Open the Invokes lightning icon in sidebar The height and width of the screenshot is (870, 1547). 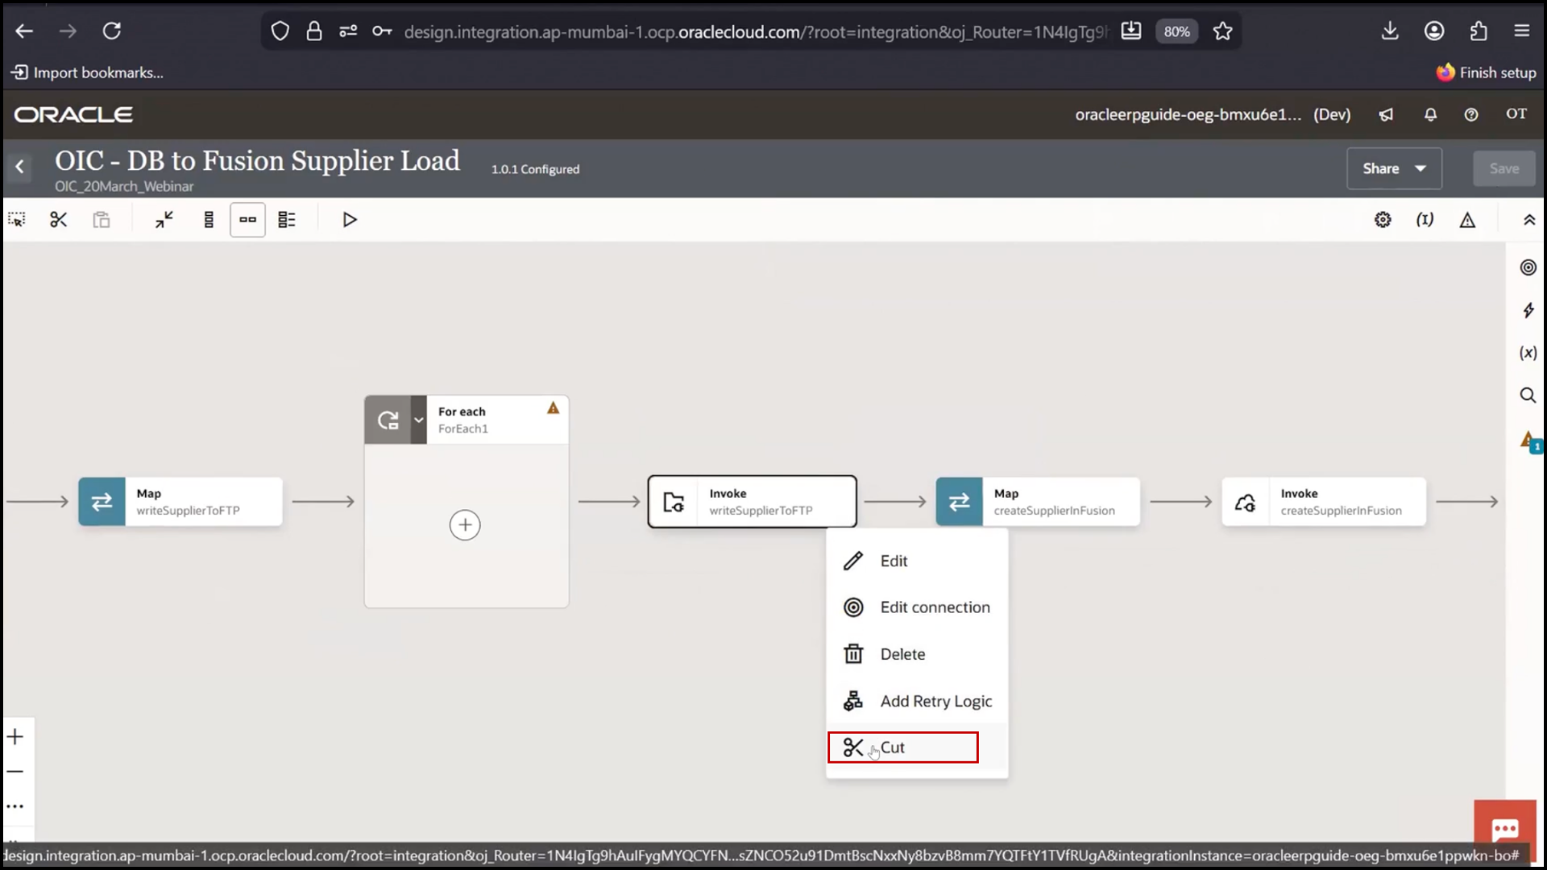click(x=1528, y=310)
